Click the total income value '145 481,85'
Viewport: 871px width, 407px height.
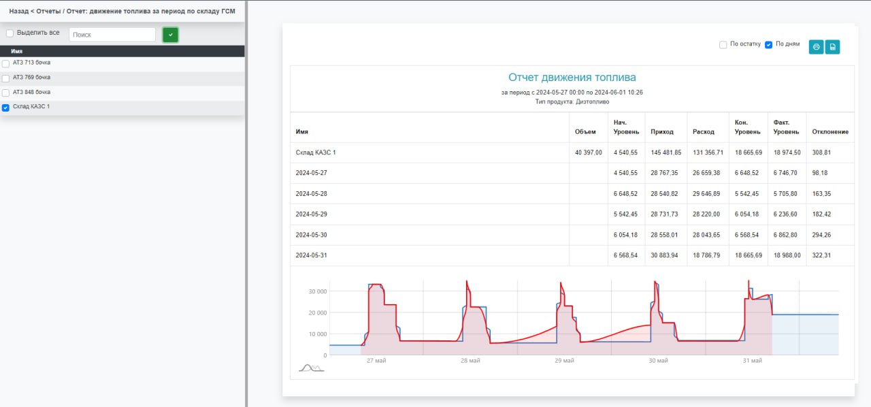tap(667, 152)
